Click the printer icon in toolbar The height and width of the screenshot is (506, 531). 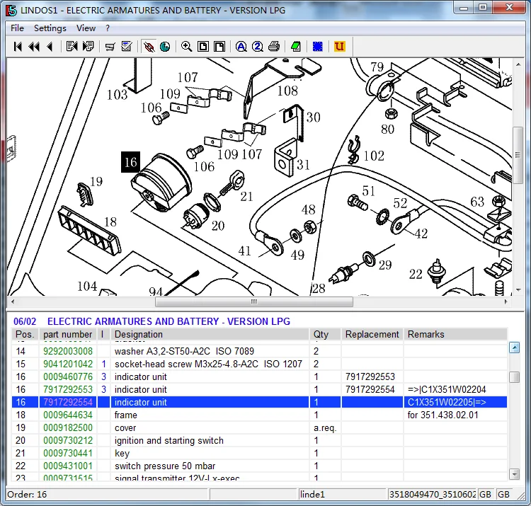click(274, 47)
